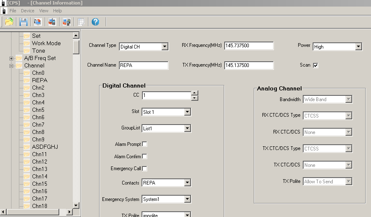Click the read from radio toolbar icon
Viewport: 371px width, 217px height.
point(52,22)
